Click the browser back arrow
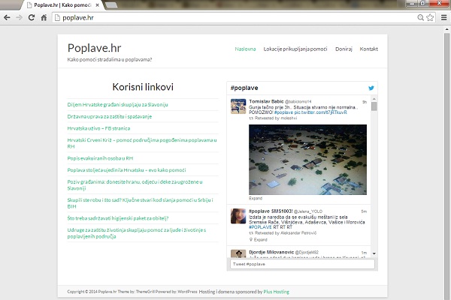The width and height of the screenshot is (451, 300). (x=7, y=17)
